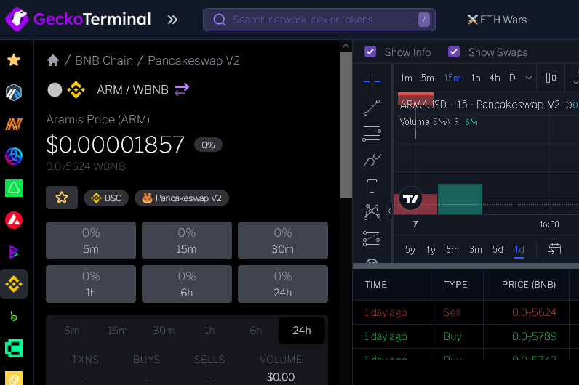
Task: Select Arbitrum network icon in sidebar
Action: pyautogui.click(x=14, y=92)
